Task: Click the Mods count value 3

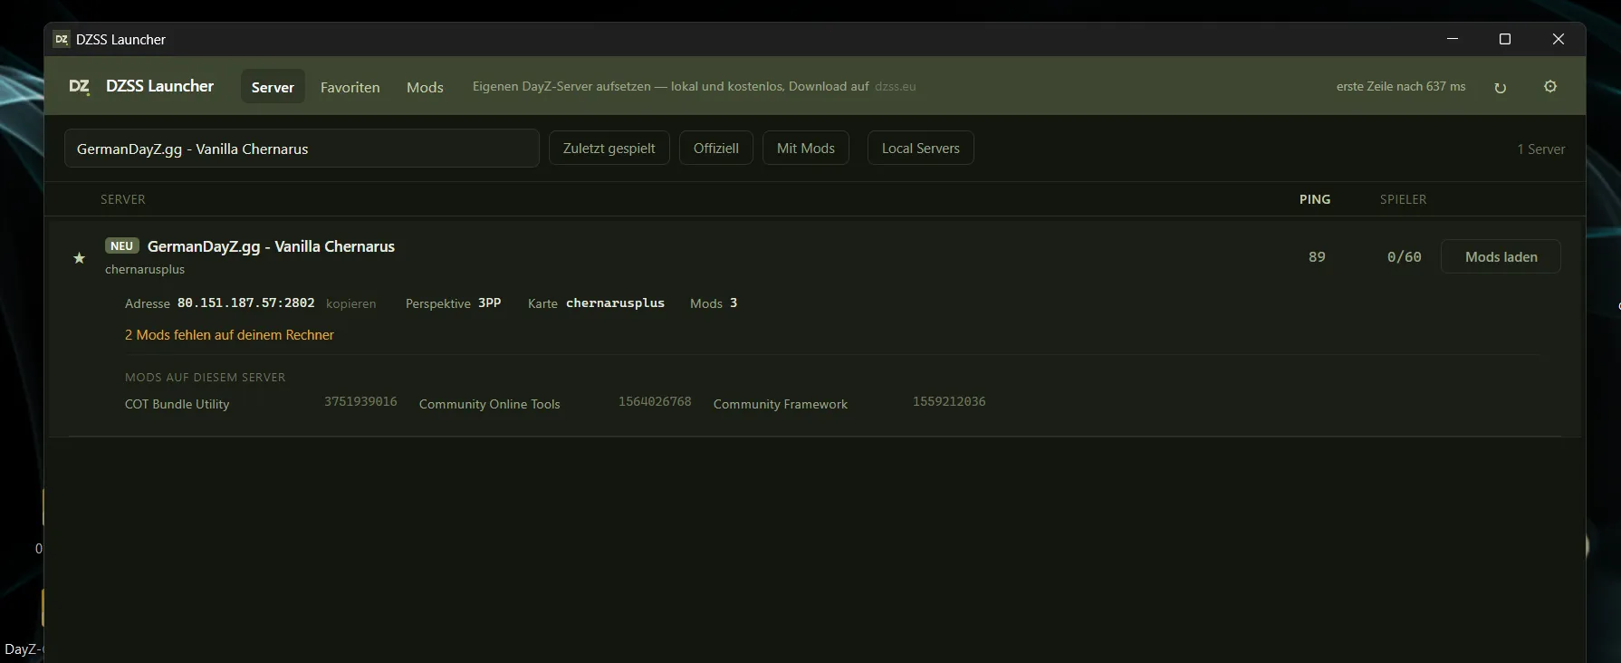Action: 734,303
